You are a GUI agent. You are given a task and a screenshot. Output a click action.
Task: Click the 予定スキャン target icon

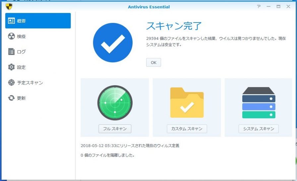pos(11,83)
